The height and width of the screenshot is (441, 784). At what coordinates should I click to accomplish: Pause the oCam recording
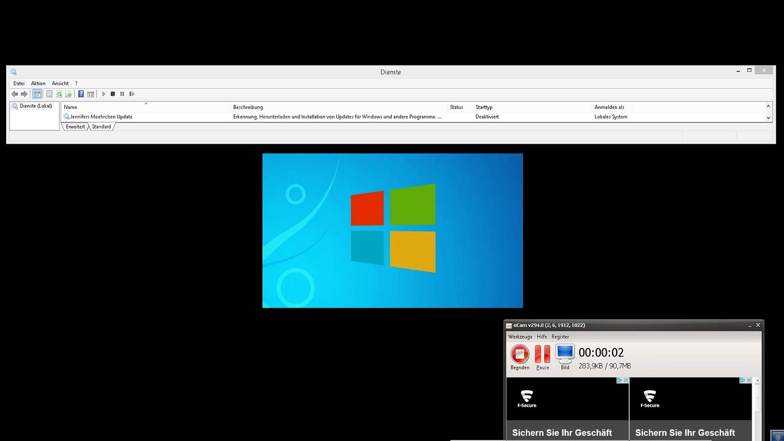pyautogui.click(x=543, y=357)
